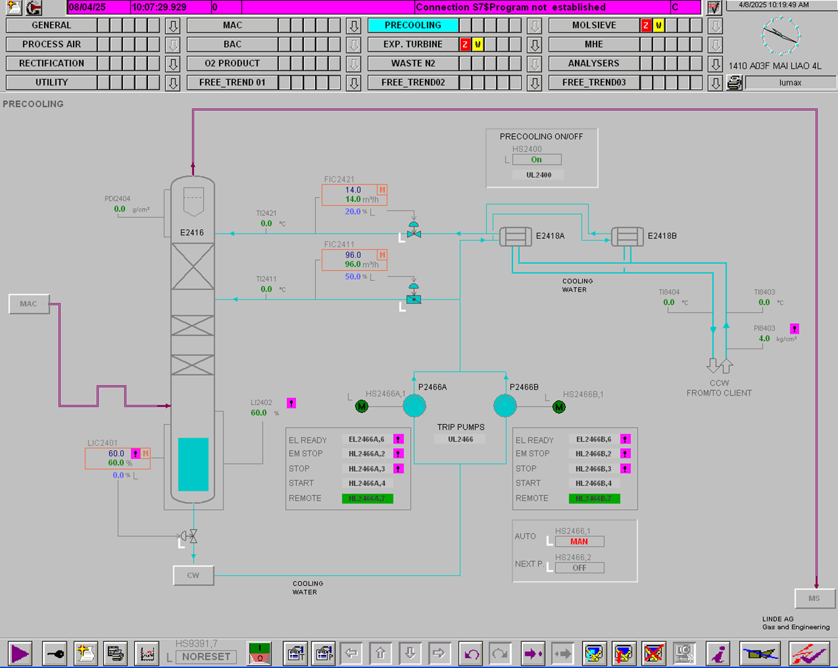The height and width of the screenshot is (668, 838).
Task: Click the purple info icon
Action: coord(718,654)
